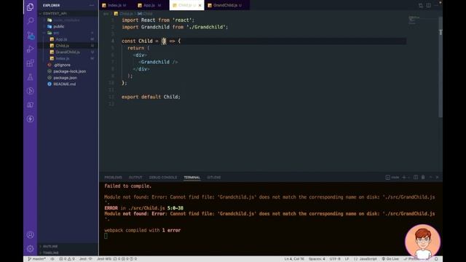The height and width of the screenshot is (262, 466).
Task: Click 'Failed to compile.' in terminal
Action: 128,186
